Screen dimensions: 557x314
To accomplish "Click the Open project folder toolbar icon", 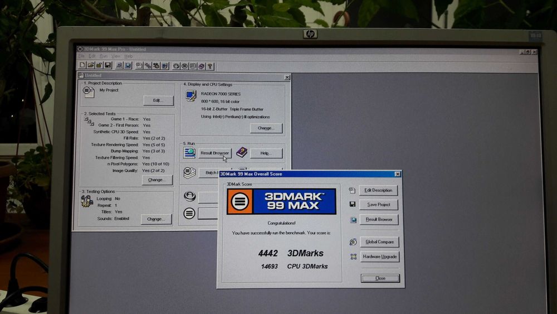I will pos(91,65).
